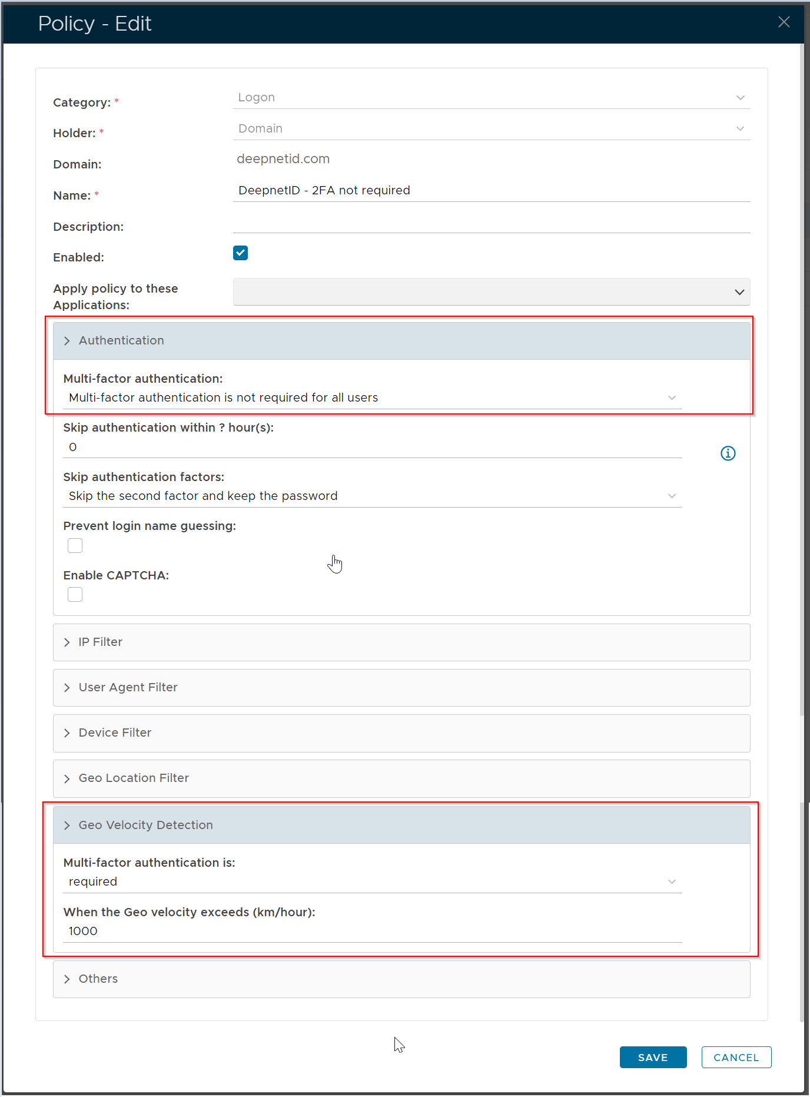
Task: Expand the Device Filter section
Action: [x=115, y=733]
